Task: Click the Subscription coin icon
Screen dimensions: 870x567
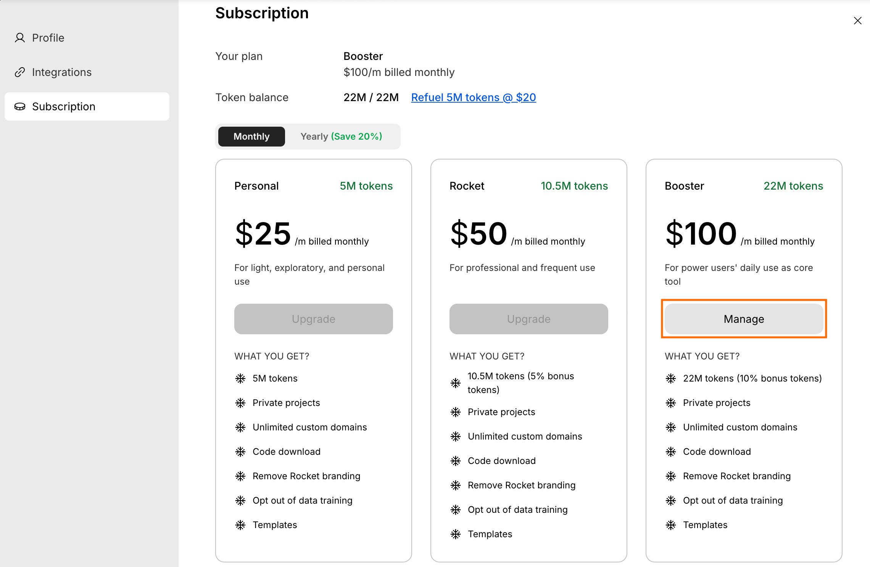Action: pos(20,106)
